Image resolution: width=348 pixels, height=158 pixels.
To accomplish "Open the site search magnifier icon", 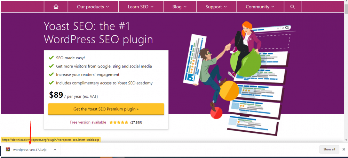I will 293,7.
